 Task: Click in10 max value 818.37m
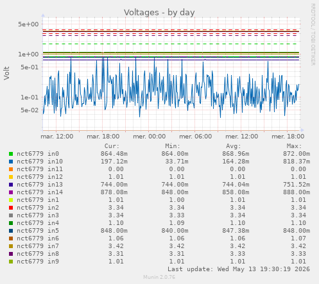coord(297,162)
